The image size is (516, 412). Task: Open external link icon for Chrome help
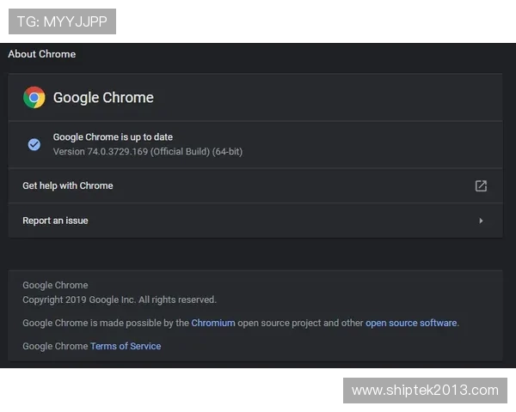[x=481, y=185]
